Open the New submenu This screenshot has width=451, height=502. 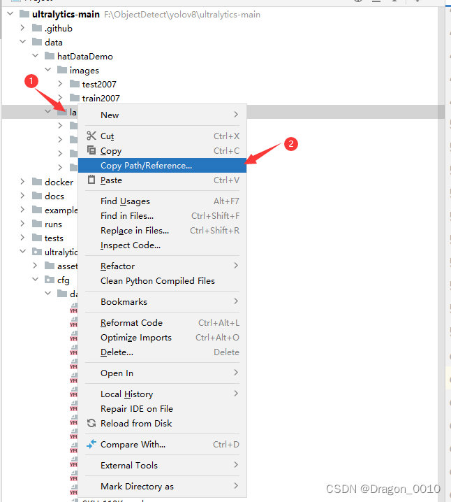tap(163, 115)
